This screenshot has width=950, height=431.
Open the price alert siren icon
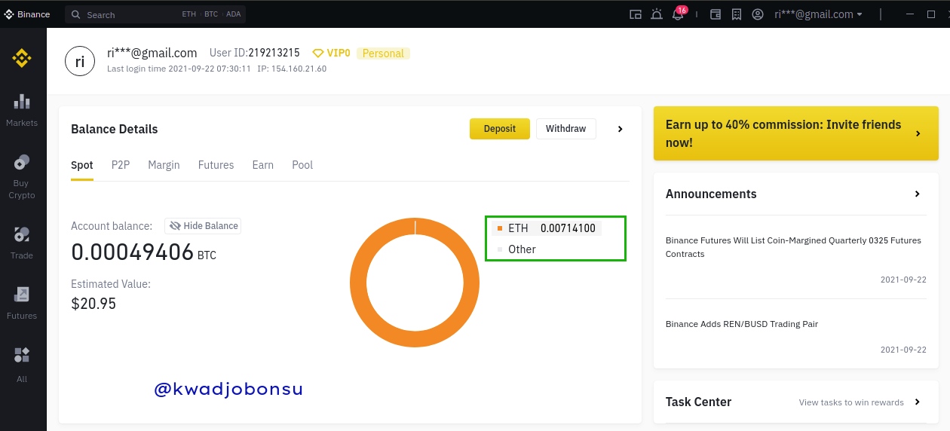657,14
